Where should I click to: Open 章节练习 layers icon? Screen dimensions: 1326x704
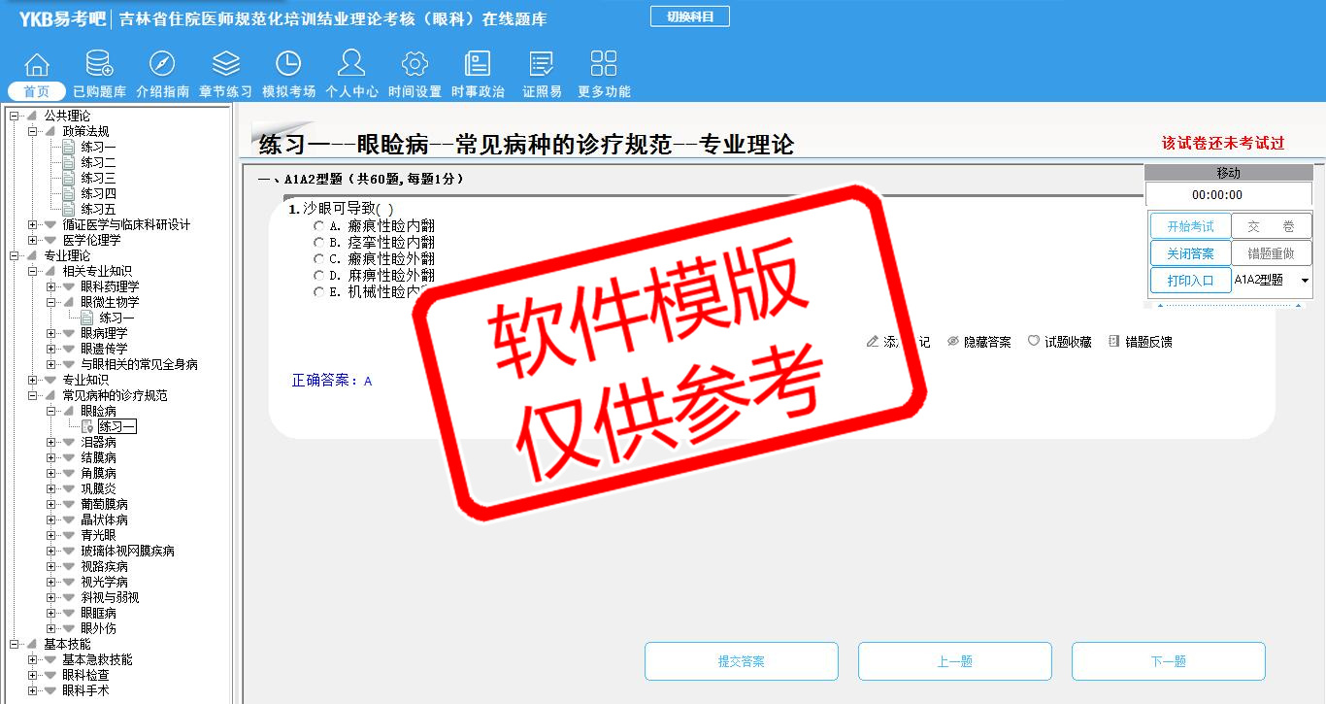[x=225, y=65]
